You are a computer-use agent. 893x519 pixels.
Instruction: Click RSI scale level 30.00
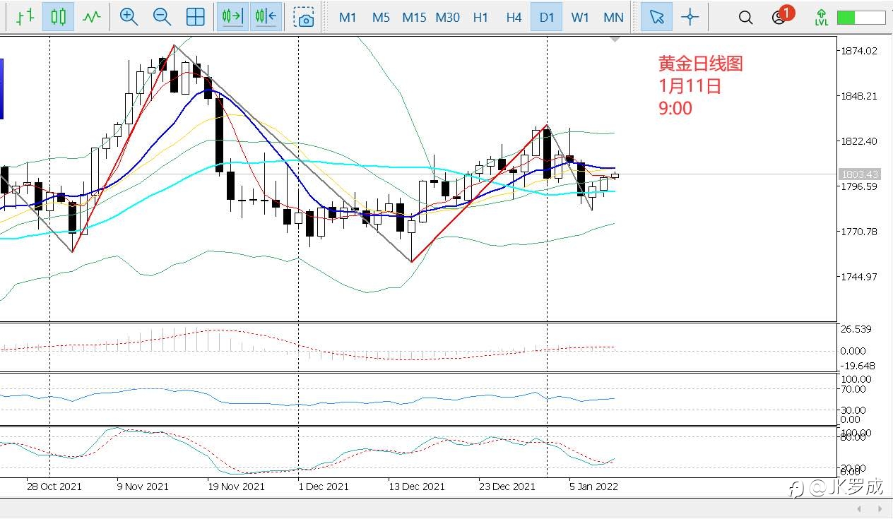coord(853,410)
